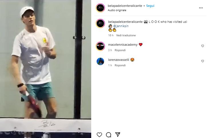Reply to macxtennisacademy with Rispondi
This screenshot has width=207, height=138.
tap(120, 50)
